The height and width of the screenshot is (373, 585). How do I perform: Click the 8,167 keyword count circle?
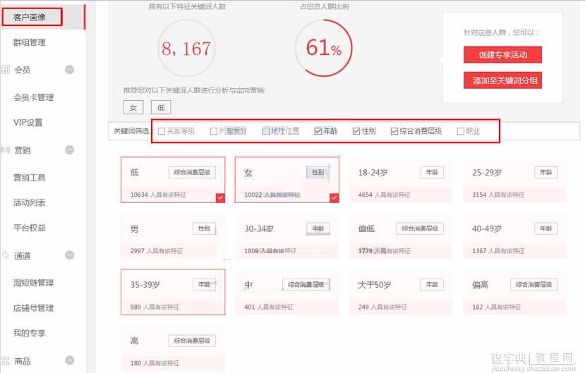(186, 49)
